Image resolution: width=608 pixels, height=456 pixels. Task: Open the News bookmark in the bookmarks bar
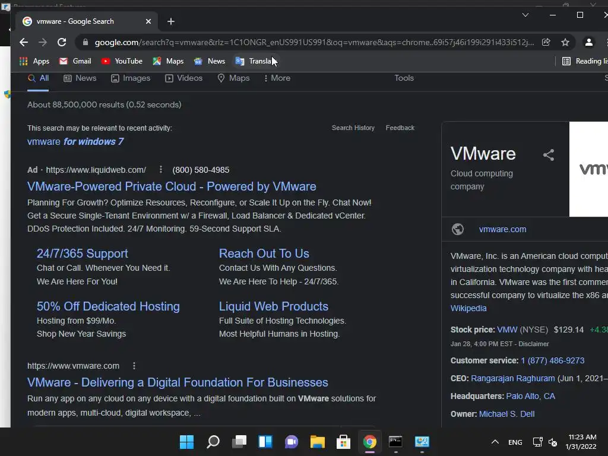click(210, 61)
